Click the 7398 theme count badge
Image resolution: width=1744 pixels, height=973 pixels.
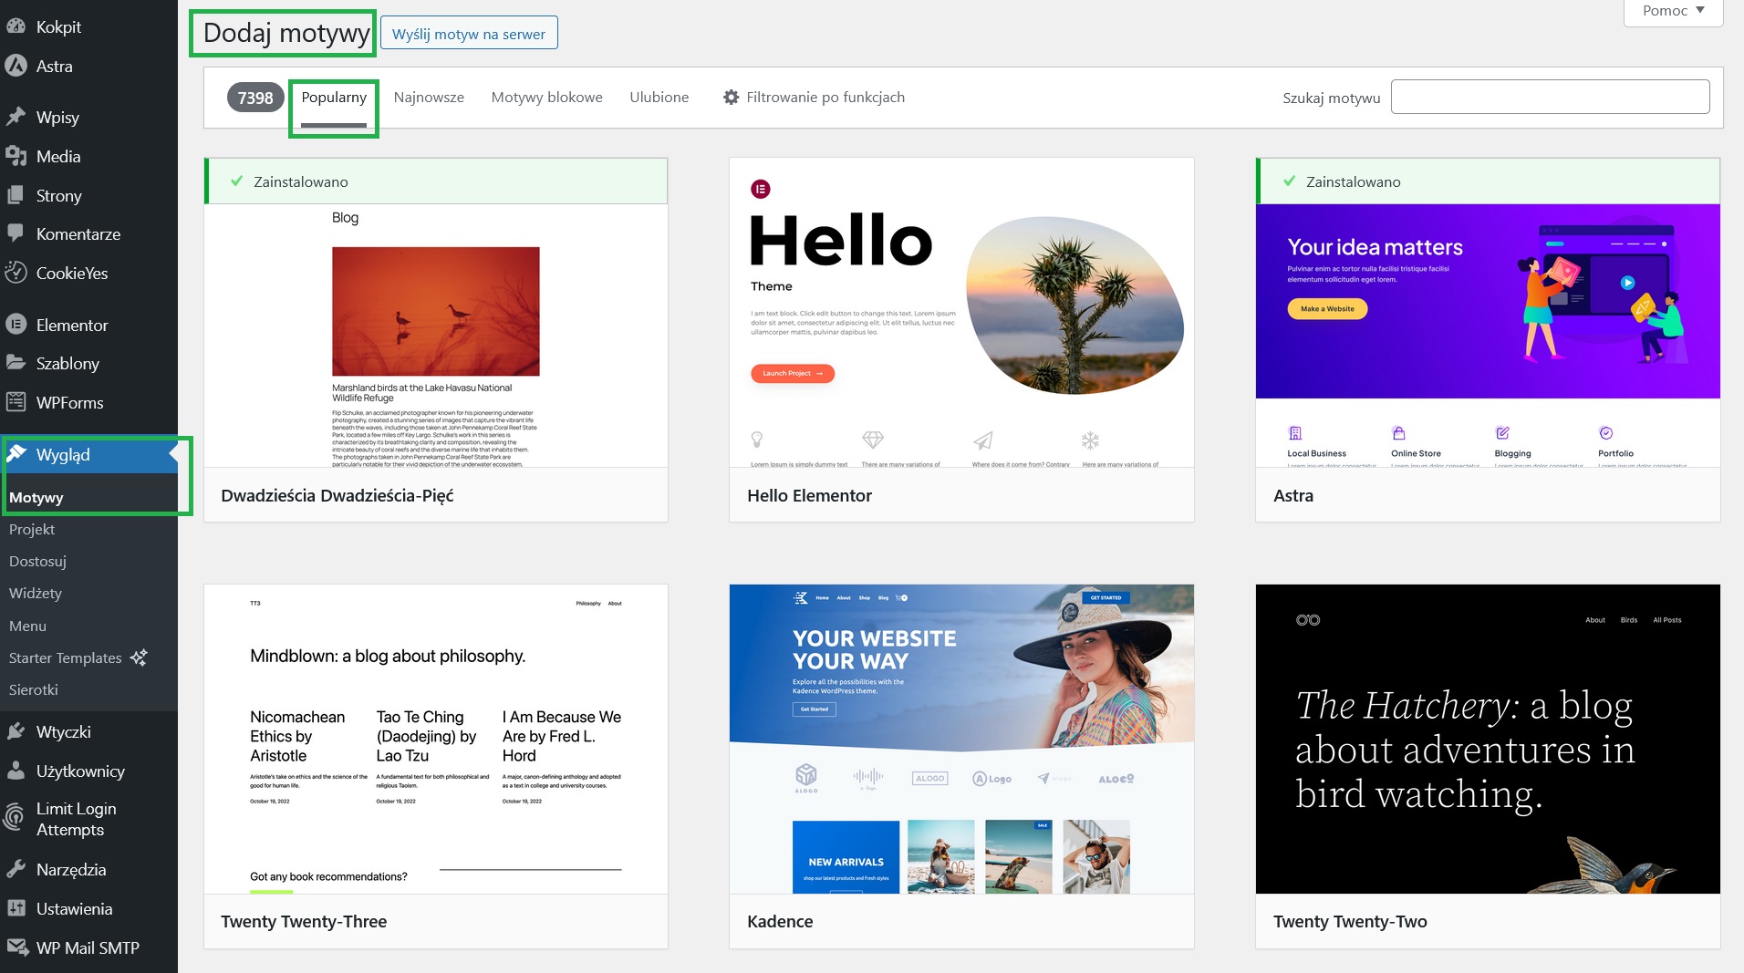255,98
